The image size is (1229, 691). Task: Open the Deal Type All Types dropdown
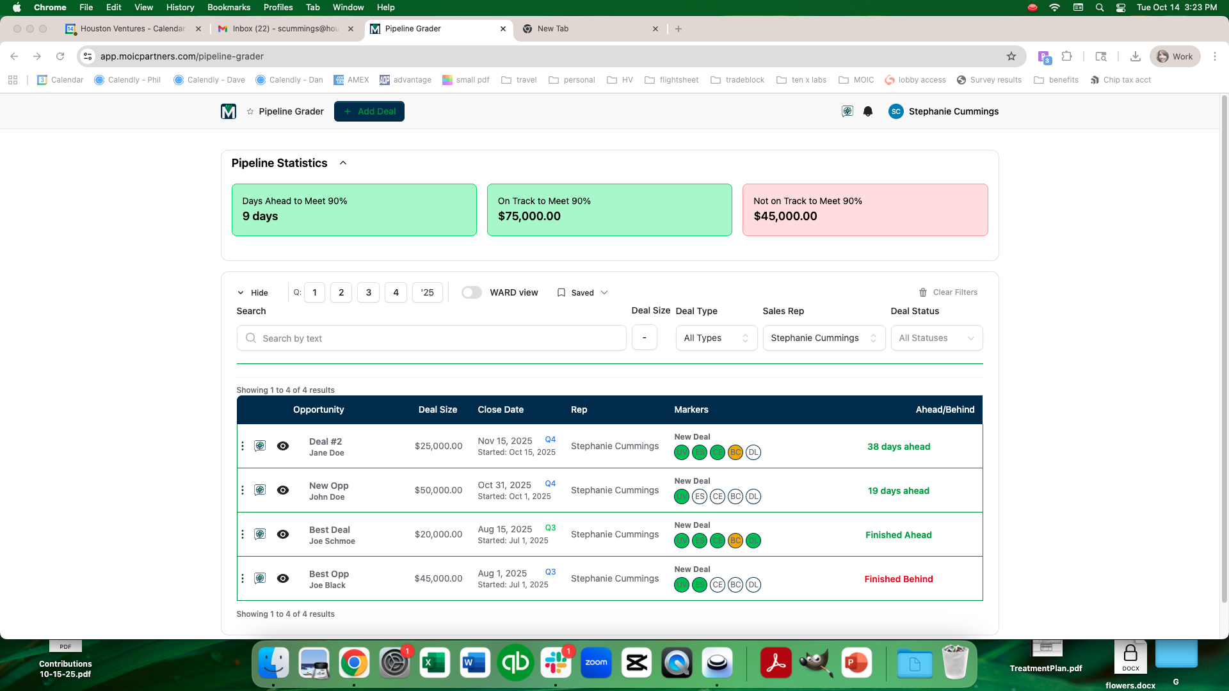click(716, 338)
